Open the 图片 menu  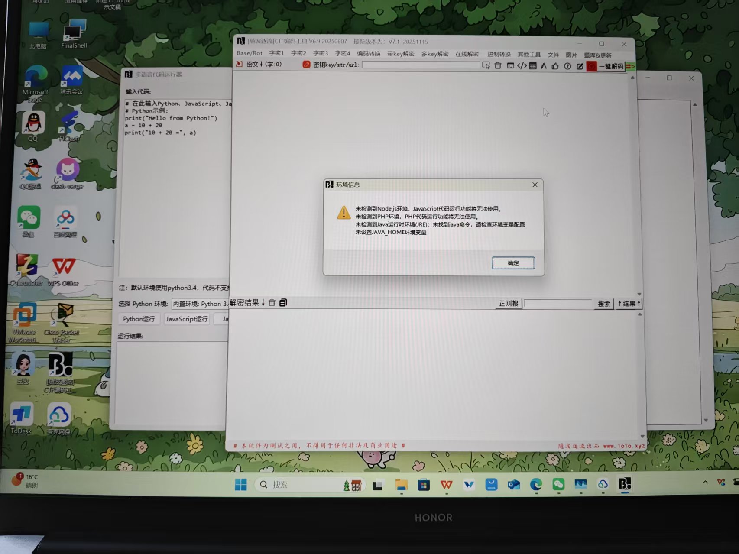571,55
